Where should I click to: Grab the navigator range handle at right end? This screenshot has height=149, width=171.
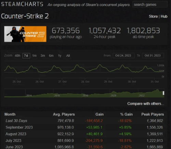click(163, 93)
